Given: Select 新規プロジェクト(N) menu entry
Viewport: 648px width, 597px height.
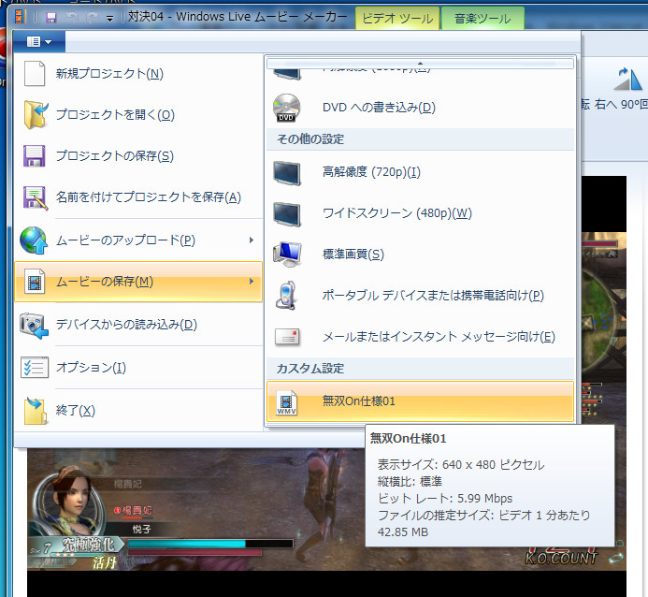Looking at the screenshot, I should 138,74.
